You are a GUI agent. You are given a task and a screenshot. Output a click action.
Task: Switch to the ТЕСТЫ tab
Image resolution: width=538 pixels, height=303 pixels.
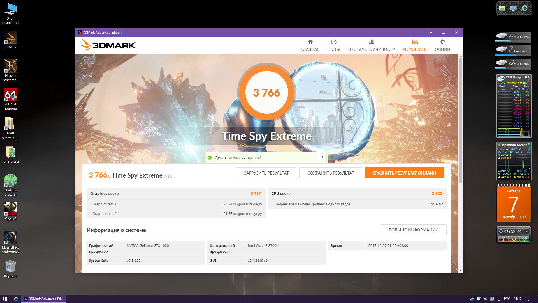[x=333, y=45]
